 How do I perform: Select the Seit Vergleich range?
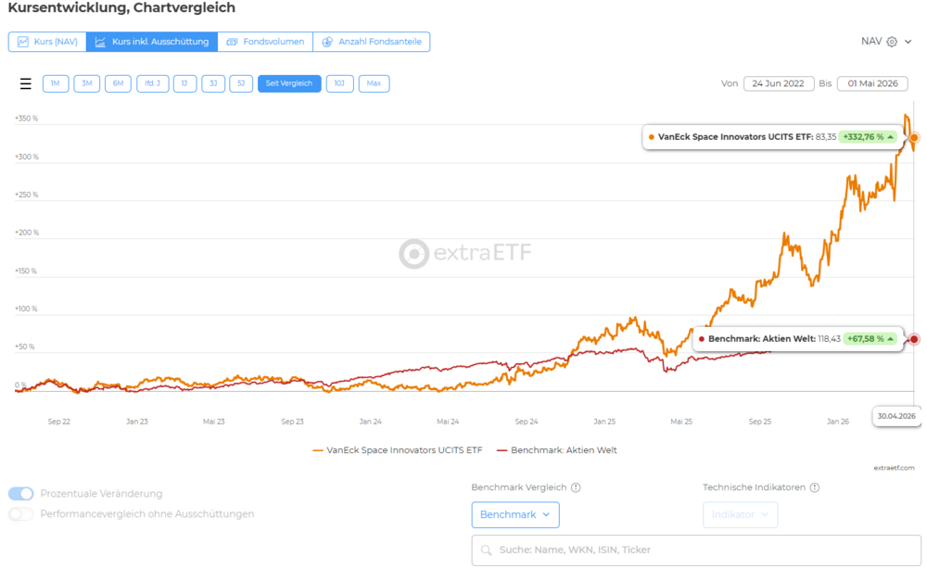coord(289,83)
